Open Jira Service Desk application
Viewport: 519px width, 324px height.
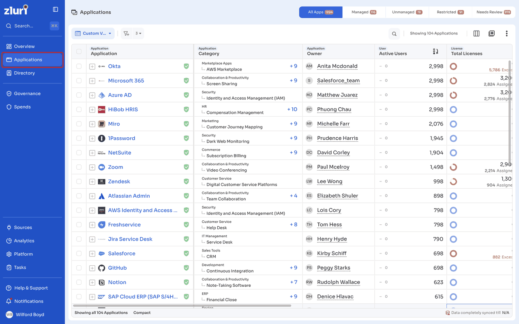pos(130,239)
